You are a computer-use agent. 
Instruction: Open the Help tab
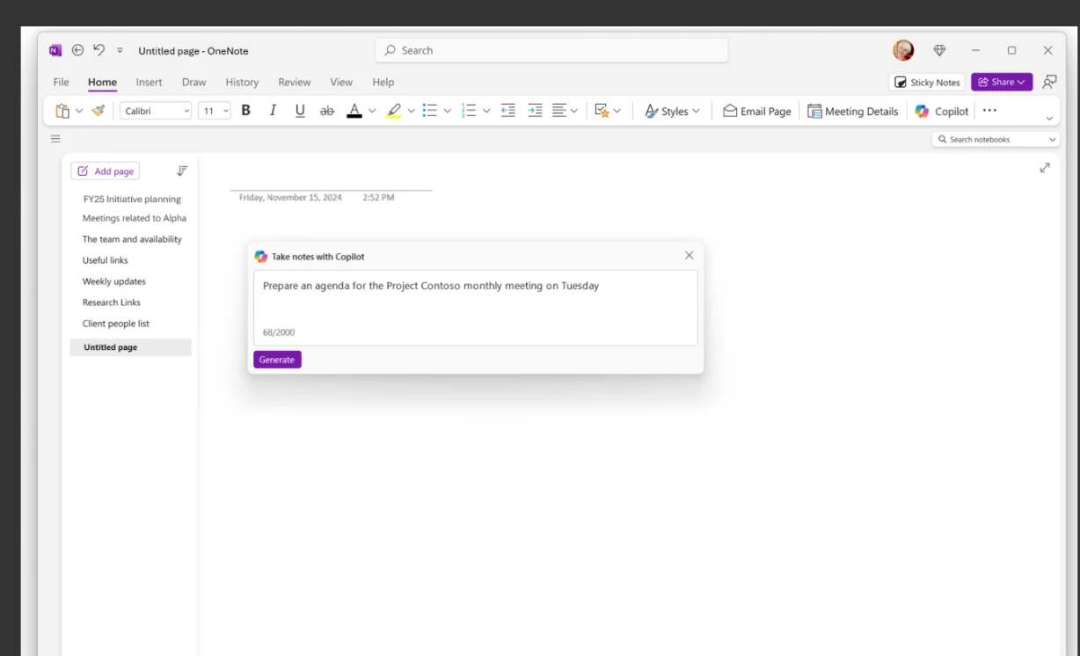(x=383, y=82)
